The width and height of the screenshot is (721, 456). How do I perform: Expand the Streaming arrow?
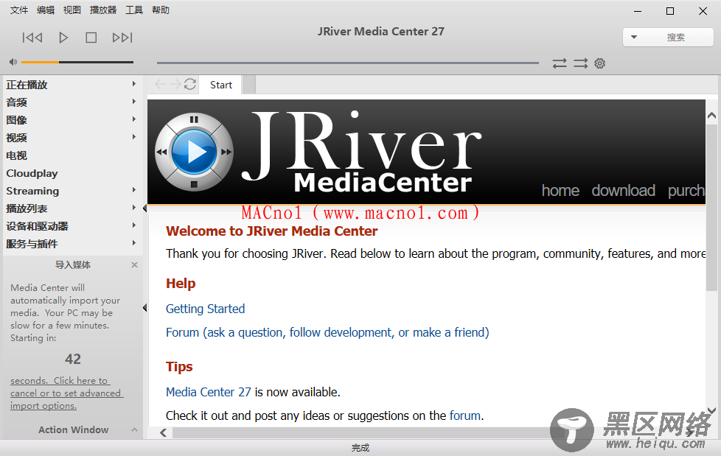click(x=134, y=190)
